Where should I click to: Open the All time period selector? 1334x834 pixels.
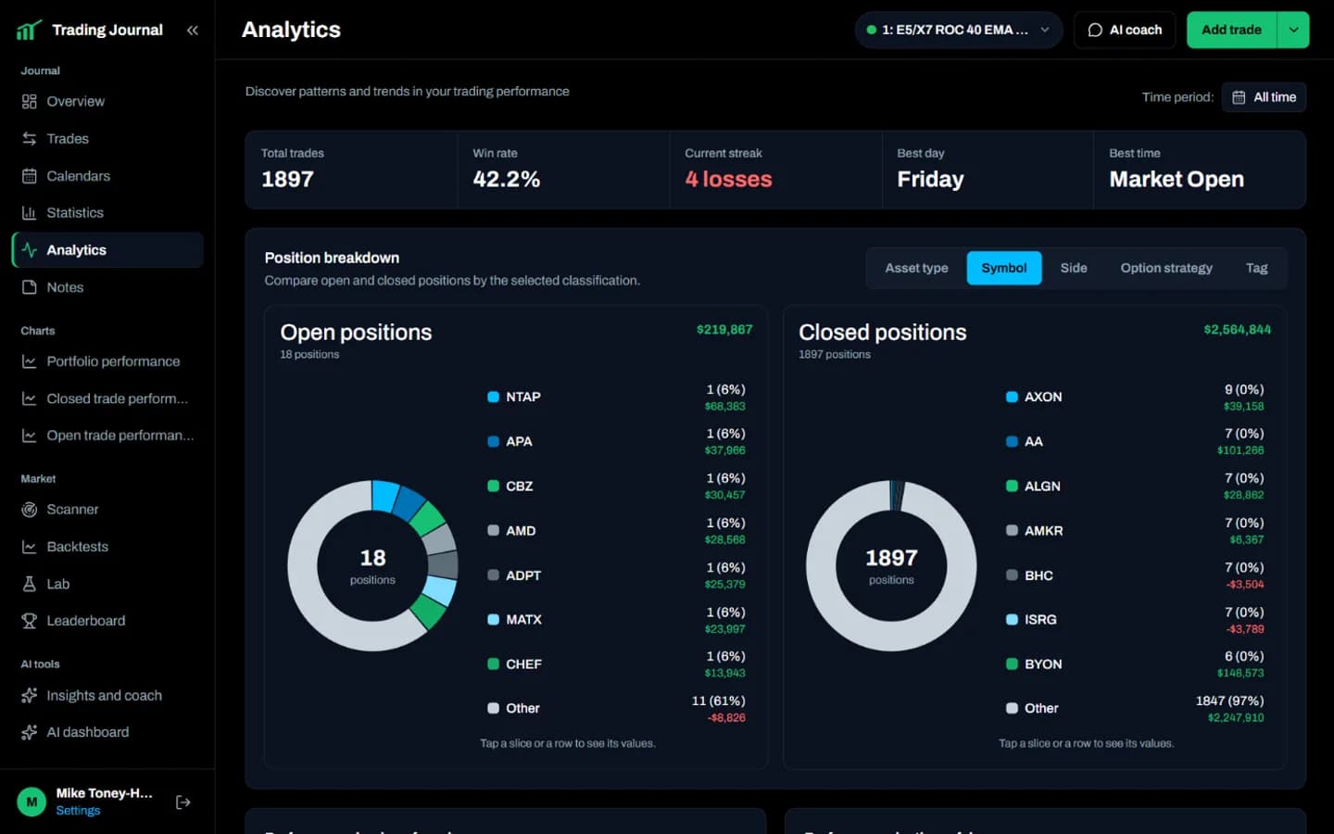[x=1265, y=97]
